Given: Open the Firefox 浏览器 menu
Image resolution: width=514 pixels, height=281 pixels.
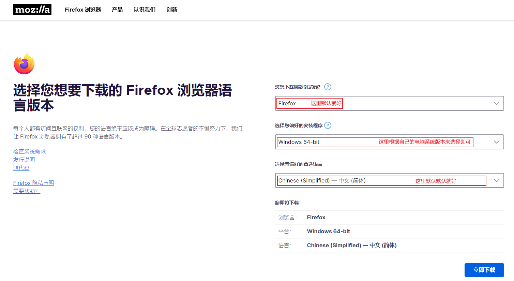Looking at the screenshot, I should tap(83, 10).
